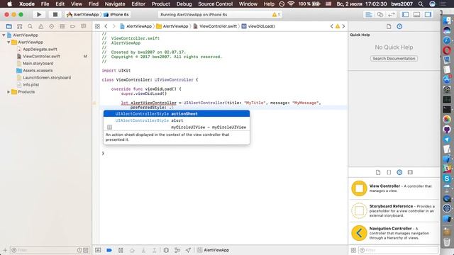Open the Test navigator
The width and height of the screenshot is (454, 255).
pos(52,26)
